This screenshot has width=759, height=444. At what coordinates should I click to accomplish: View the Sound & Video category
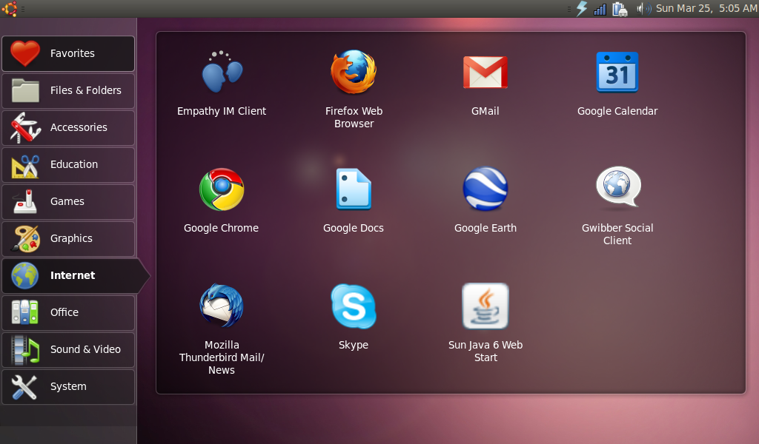[68, 349]
